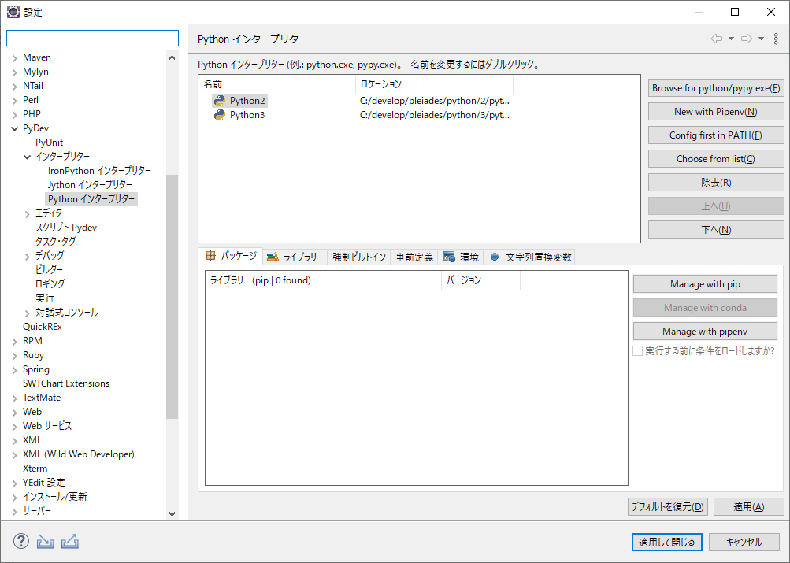Click the tree scrollbar down arrow

pyautogui.click(x=172, y=513)
